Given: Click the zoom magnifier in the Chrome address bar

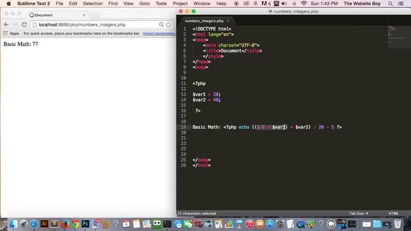Looking at the screenshot, I should 161,24.
